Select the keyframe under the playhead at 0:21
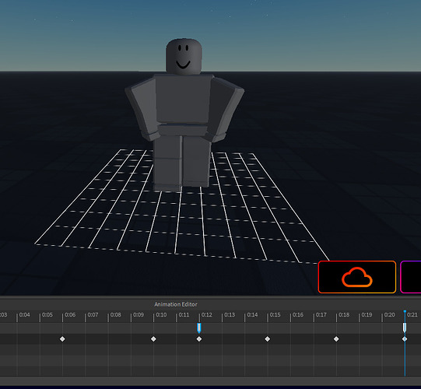This screenshot has width=421, height=389. click(405, 338)
